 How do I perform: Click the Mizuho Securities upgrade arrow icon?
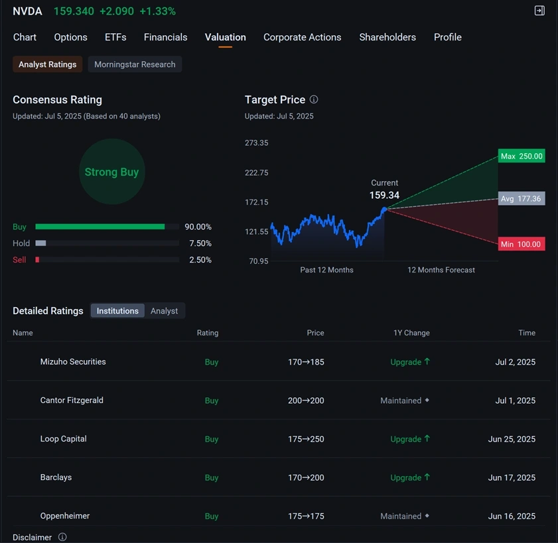pos(427,361)
